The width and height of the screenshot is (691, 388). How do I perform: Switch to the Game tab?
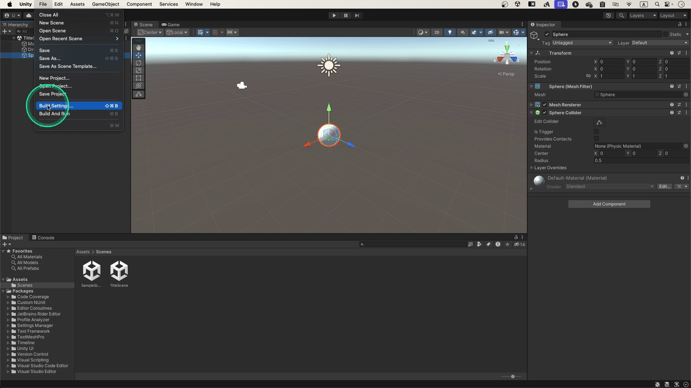point(171,25)
